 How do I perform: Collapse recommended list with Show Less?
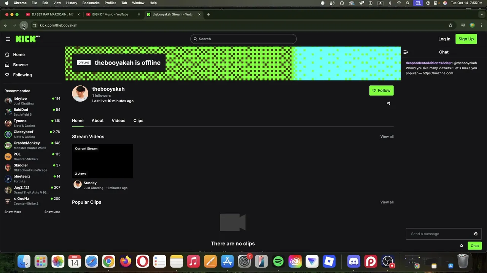pyautogui.click(x=52, y=212)
